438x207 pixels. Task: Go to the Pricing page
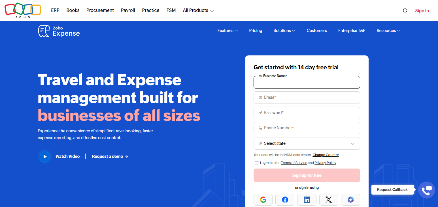point(256,31)
